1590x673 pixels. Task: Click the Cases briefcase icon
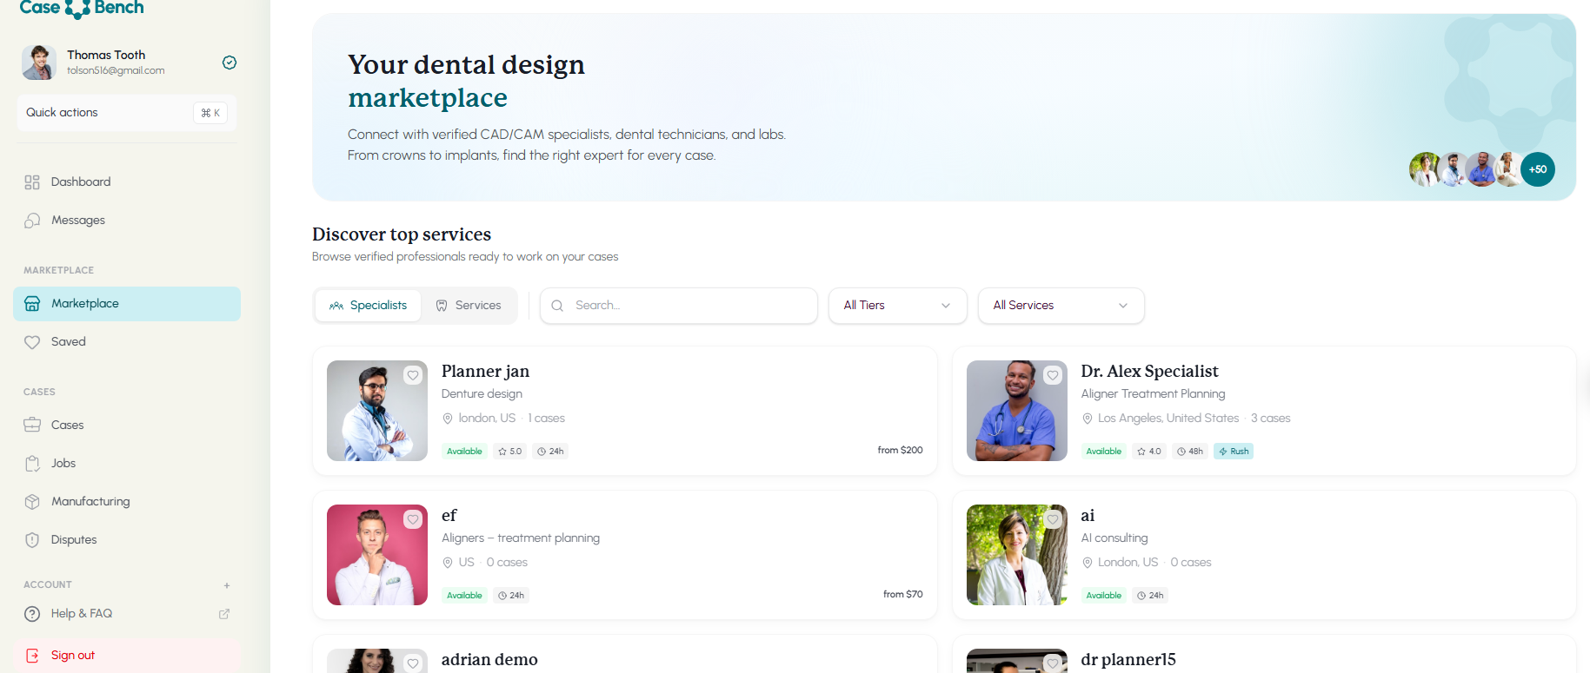(32, 426)
